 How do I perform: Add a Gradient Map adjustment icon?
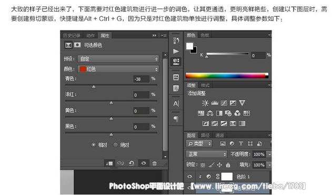242,124
